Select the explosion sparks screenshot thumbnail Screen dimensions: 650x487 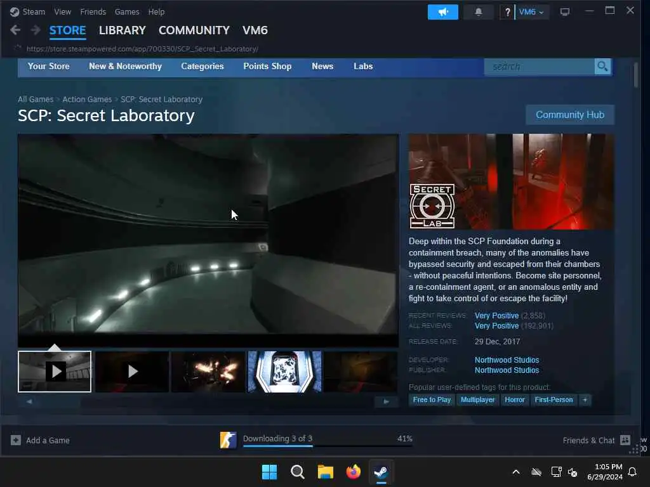click(208, 372)
